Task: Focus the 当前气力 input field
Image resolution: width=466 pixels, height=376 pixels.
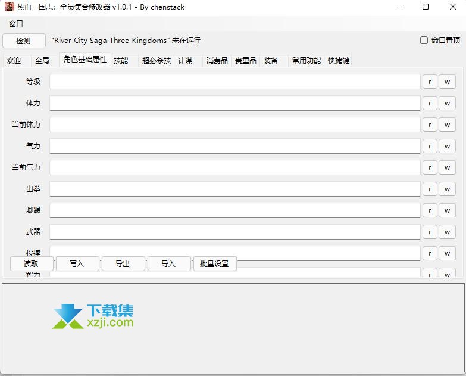Action: 234,167
